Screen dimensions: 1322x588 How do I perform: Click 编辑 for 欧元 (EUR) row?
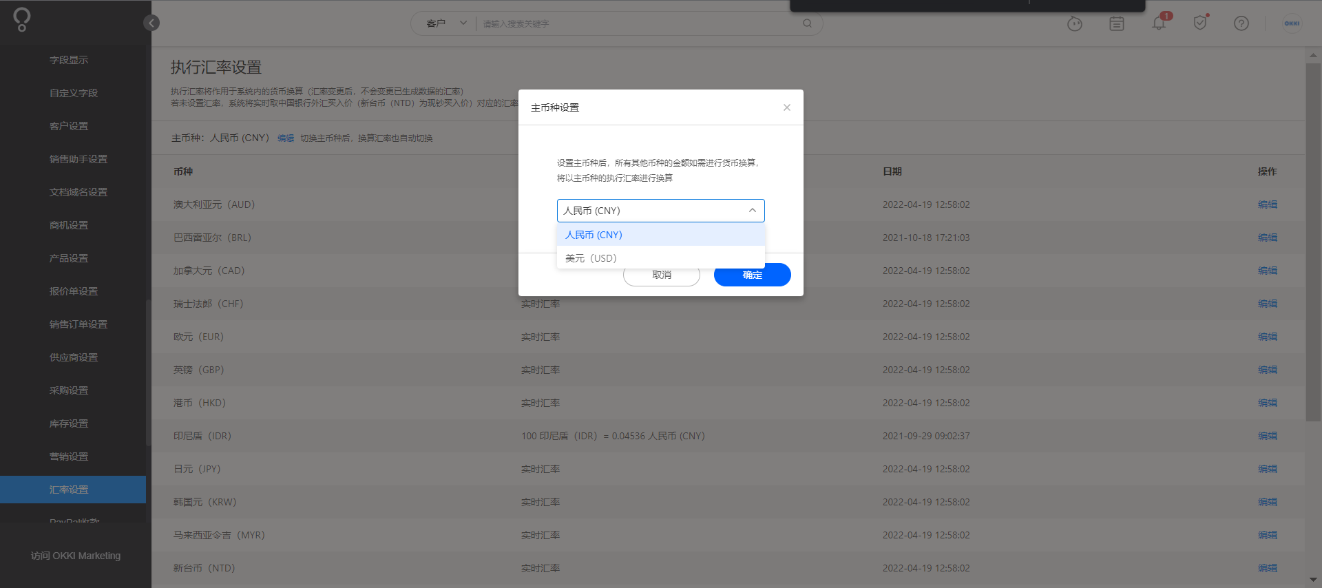coord(1268,337)
